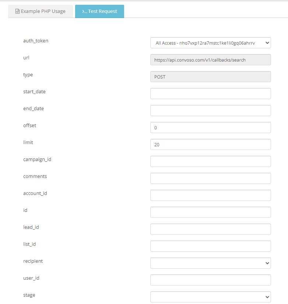Click into the campaign_id field

point(210,161)
